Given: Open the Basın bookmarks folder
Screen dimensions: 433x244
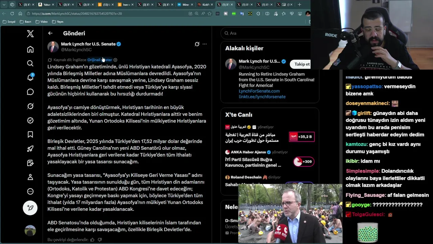Looking at the screenshot, I should click(x=26, y=22).
